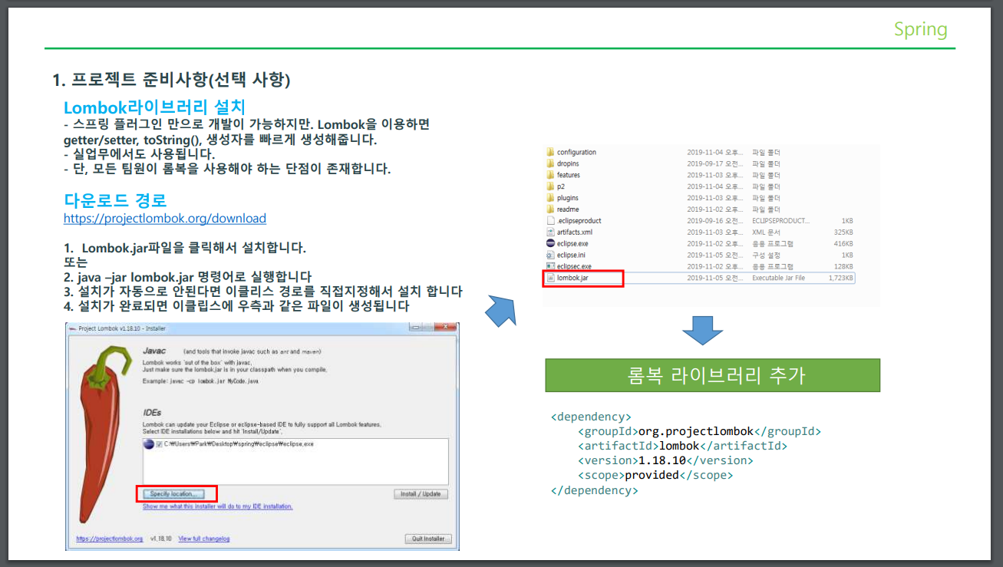Screen dimensions: 1003x567
Task: Open the projectlombok.org/download link
Action: pos(165,219)
